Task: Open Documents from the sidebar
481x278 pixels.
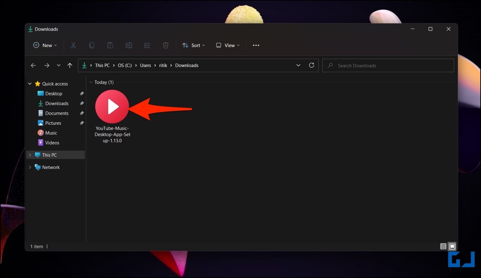Action: coord(57,113)
